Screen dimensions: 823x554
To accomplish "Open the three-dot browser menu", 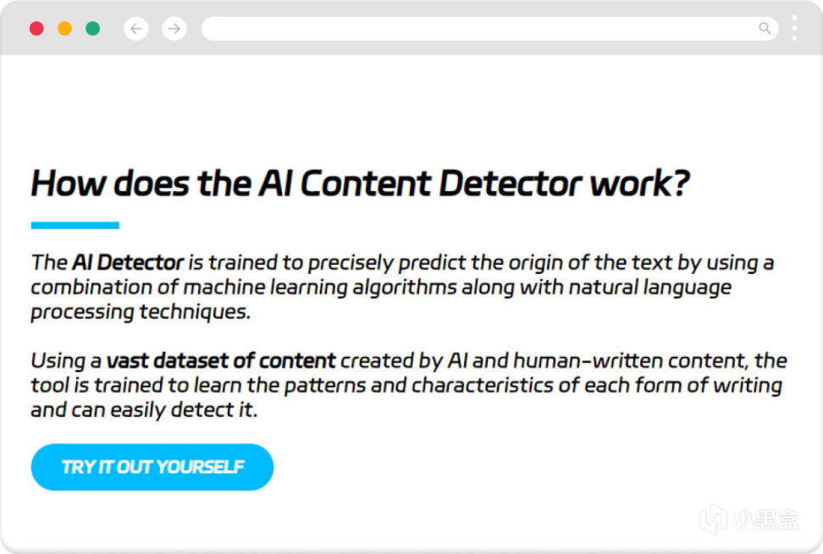I will (794, 28).
